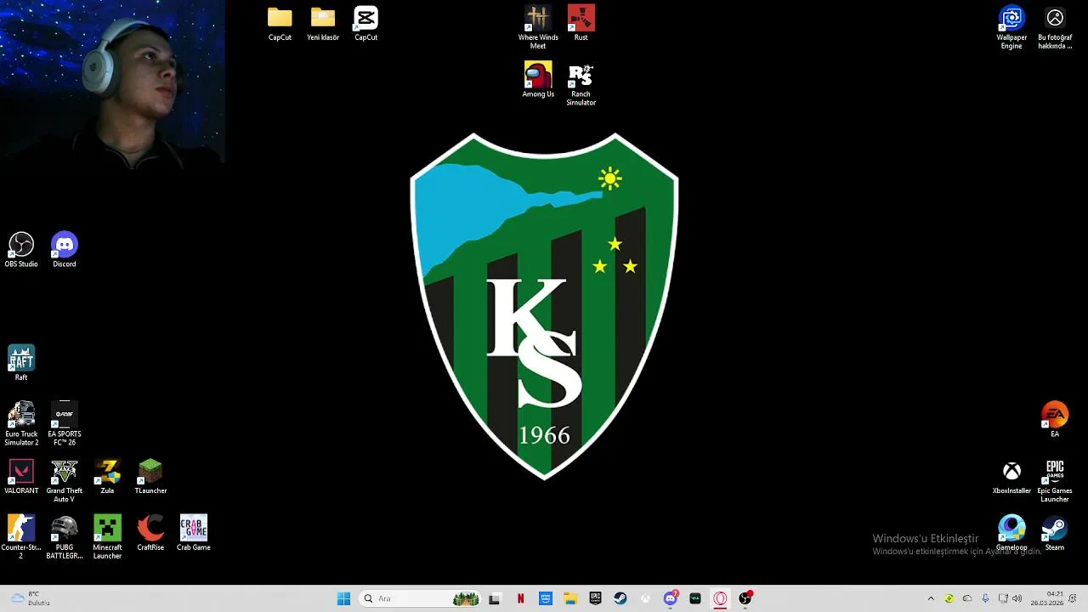Launch Grand Theft Auto V
The image size is (1088, 612).
pos(65,481)
